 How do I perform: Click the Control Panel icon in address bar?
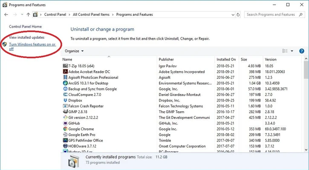pyautogui.click(x=35, y=14)
